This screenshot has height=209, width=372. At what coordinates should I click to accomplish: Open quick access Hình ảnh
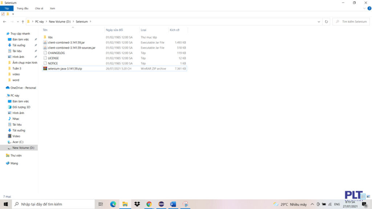[19, 57]
